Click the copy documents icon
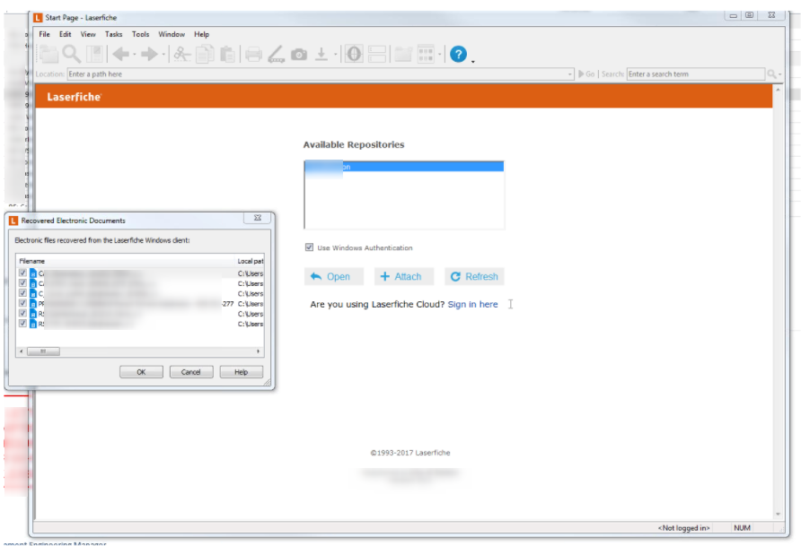The height and width of the screenshot is (546, 801). click(x=205, y=54)
